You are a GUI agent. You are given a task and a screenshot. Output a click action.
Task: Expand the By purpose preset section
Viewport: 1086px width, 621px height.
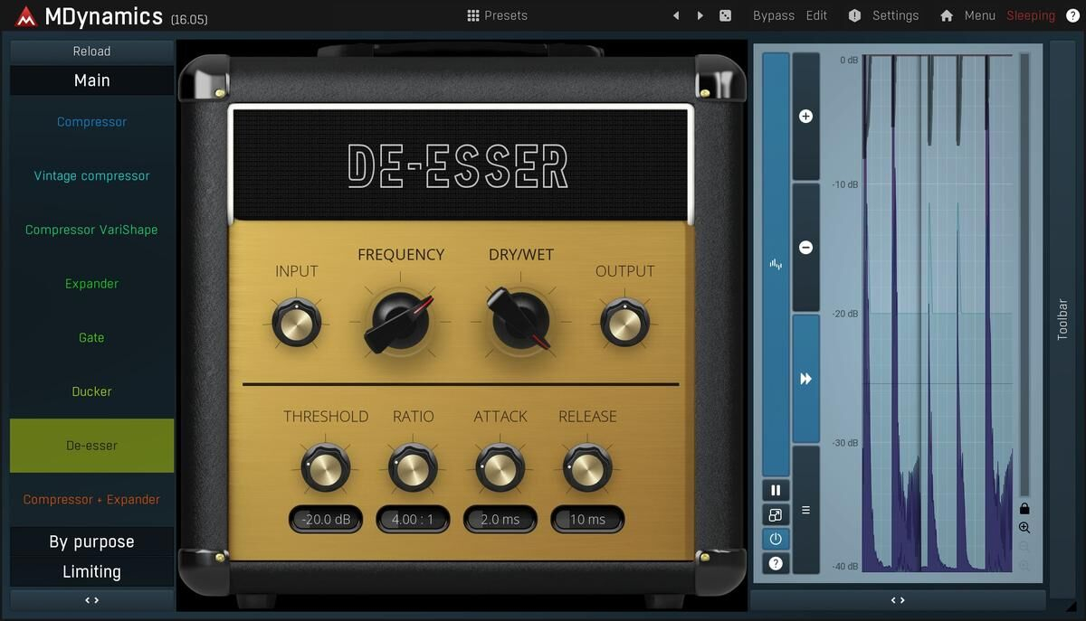[91, 541]
